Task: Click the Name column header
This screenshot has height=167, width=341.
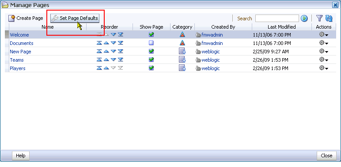Action: coord(48,27)
